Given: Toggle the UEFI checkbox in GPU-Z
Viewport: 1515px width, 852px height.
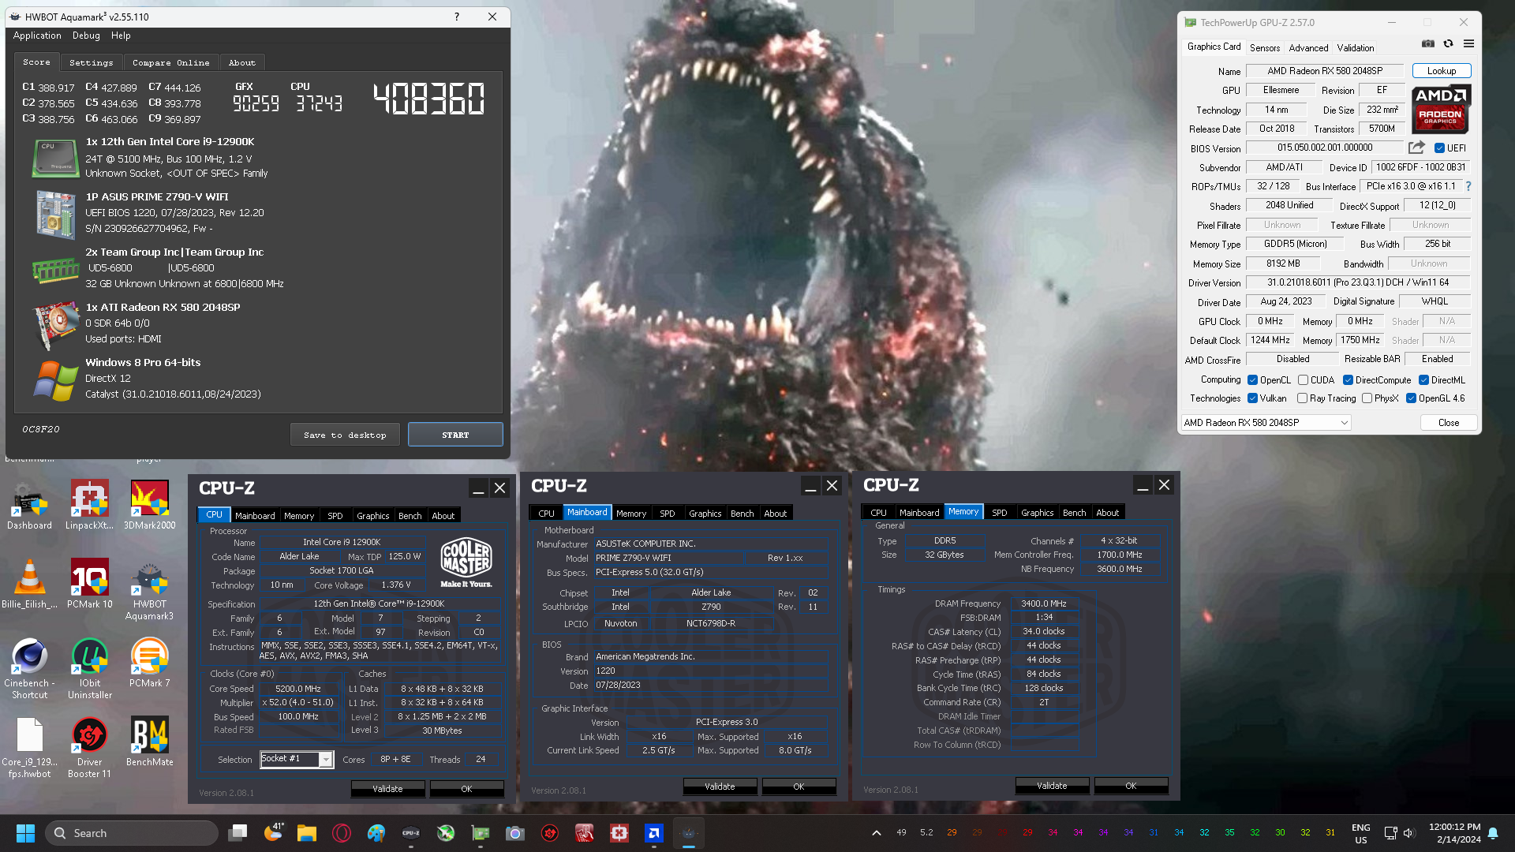Looking at the screenshot, I should tap(1439, 148).
